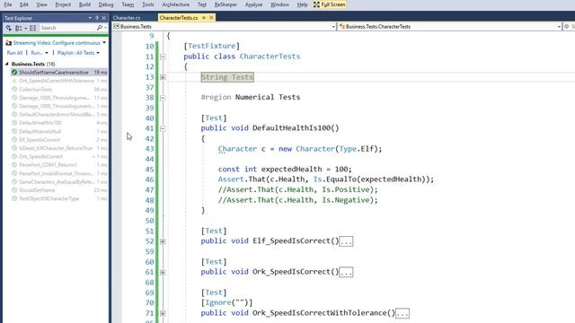Open the Business.Tests project dropdown
This screenshot has height=323, width=575.
point(333,27)
